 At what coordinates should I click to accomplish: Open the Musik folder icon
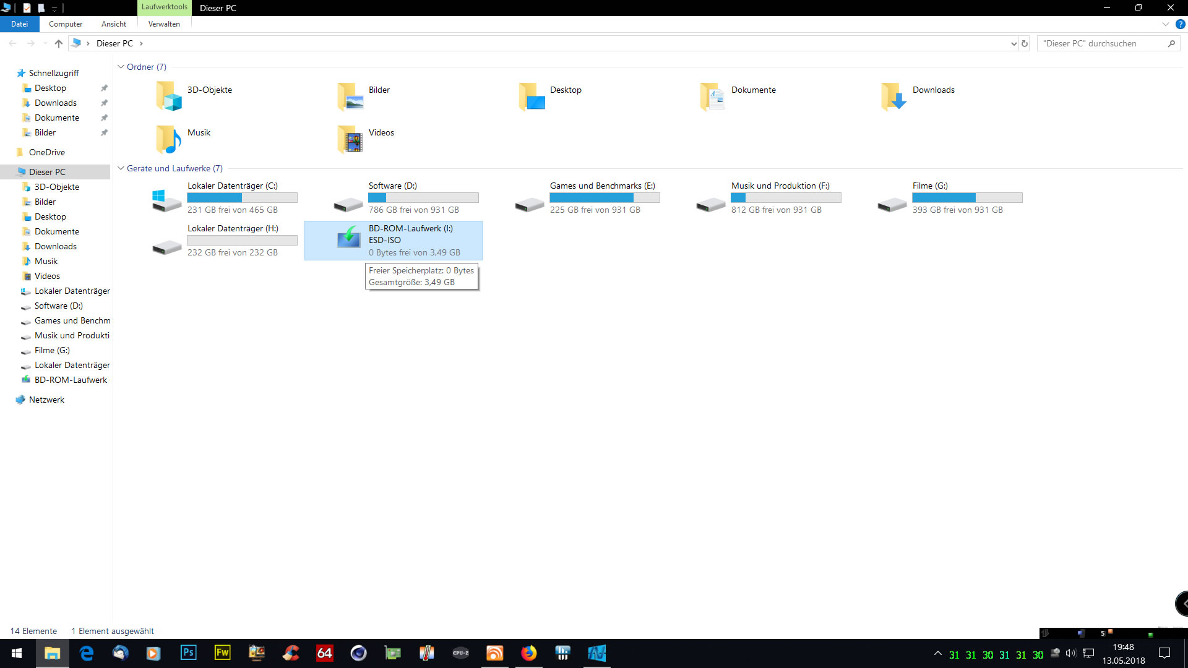(x=168, y=139)
